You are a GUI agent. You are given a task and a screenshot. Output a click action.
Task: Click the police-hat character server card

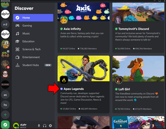click(84, 122)
